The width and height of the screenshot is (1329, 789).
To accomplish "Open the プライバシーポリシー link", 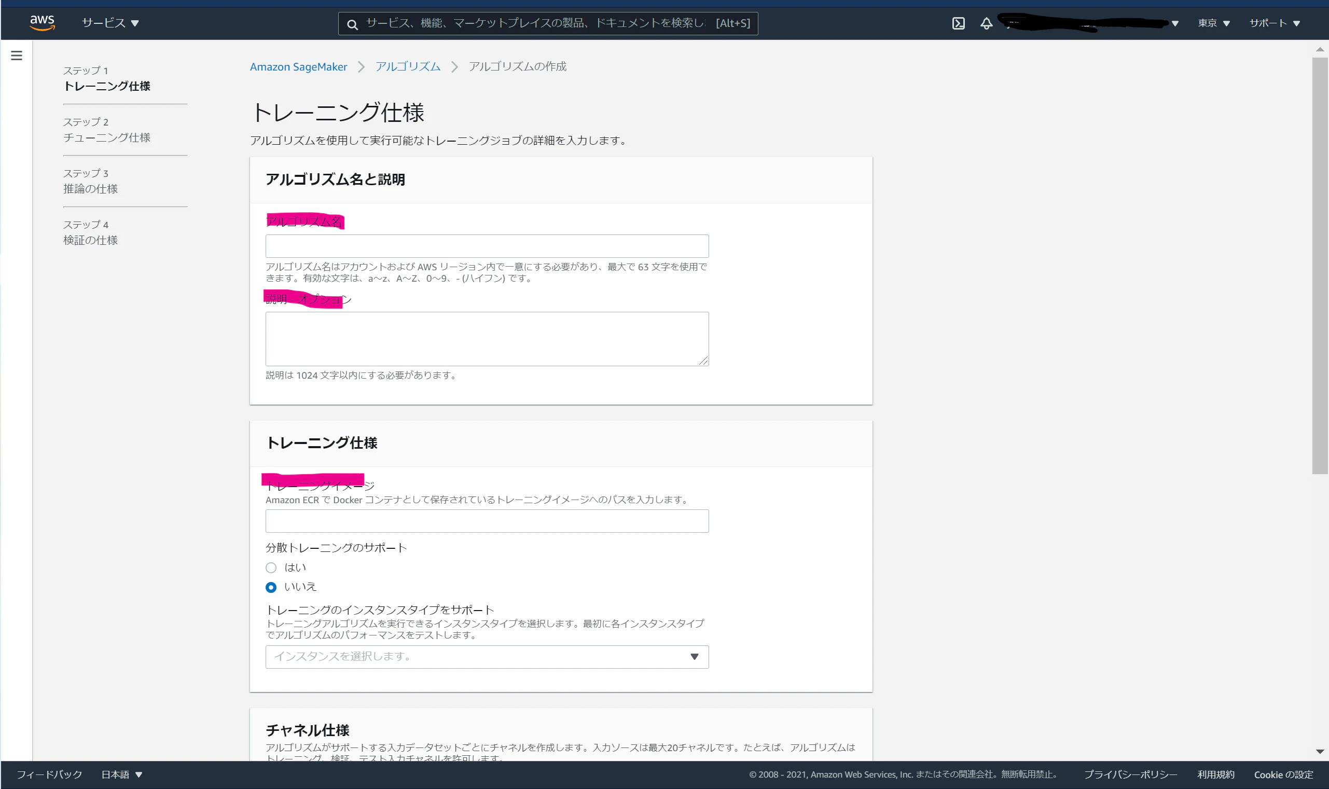I will tap(1131, 774).
